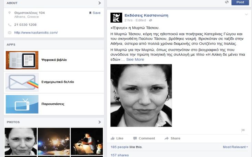Open the kastaniotis.com website link

coord(36,32)
